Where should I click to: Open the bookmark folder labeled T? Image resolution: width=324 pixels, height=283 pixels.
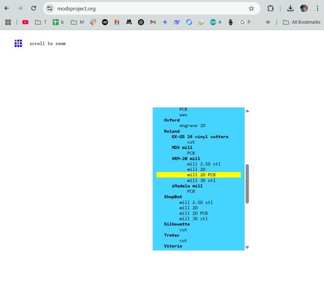point(41,22)
